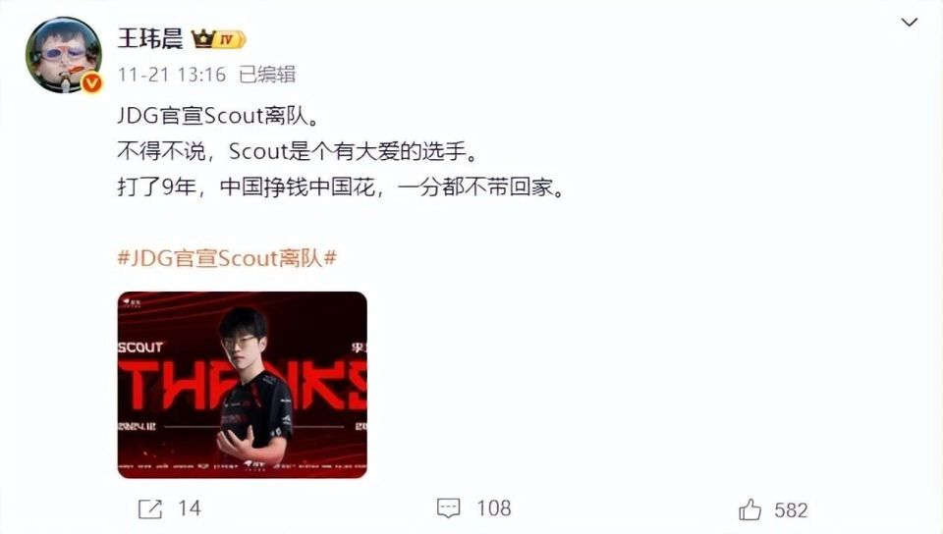Viewport: 943px width, 534px height.
Task: Click the like count 582
Action: 791,510
